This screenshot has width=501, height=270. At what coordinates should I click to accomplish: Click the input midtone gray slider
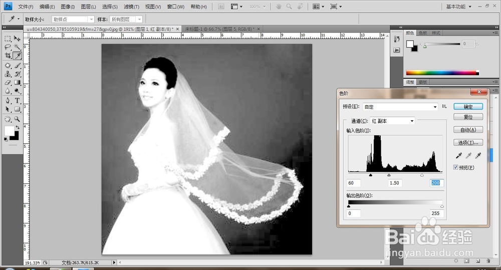click(389, 175)
